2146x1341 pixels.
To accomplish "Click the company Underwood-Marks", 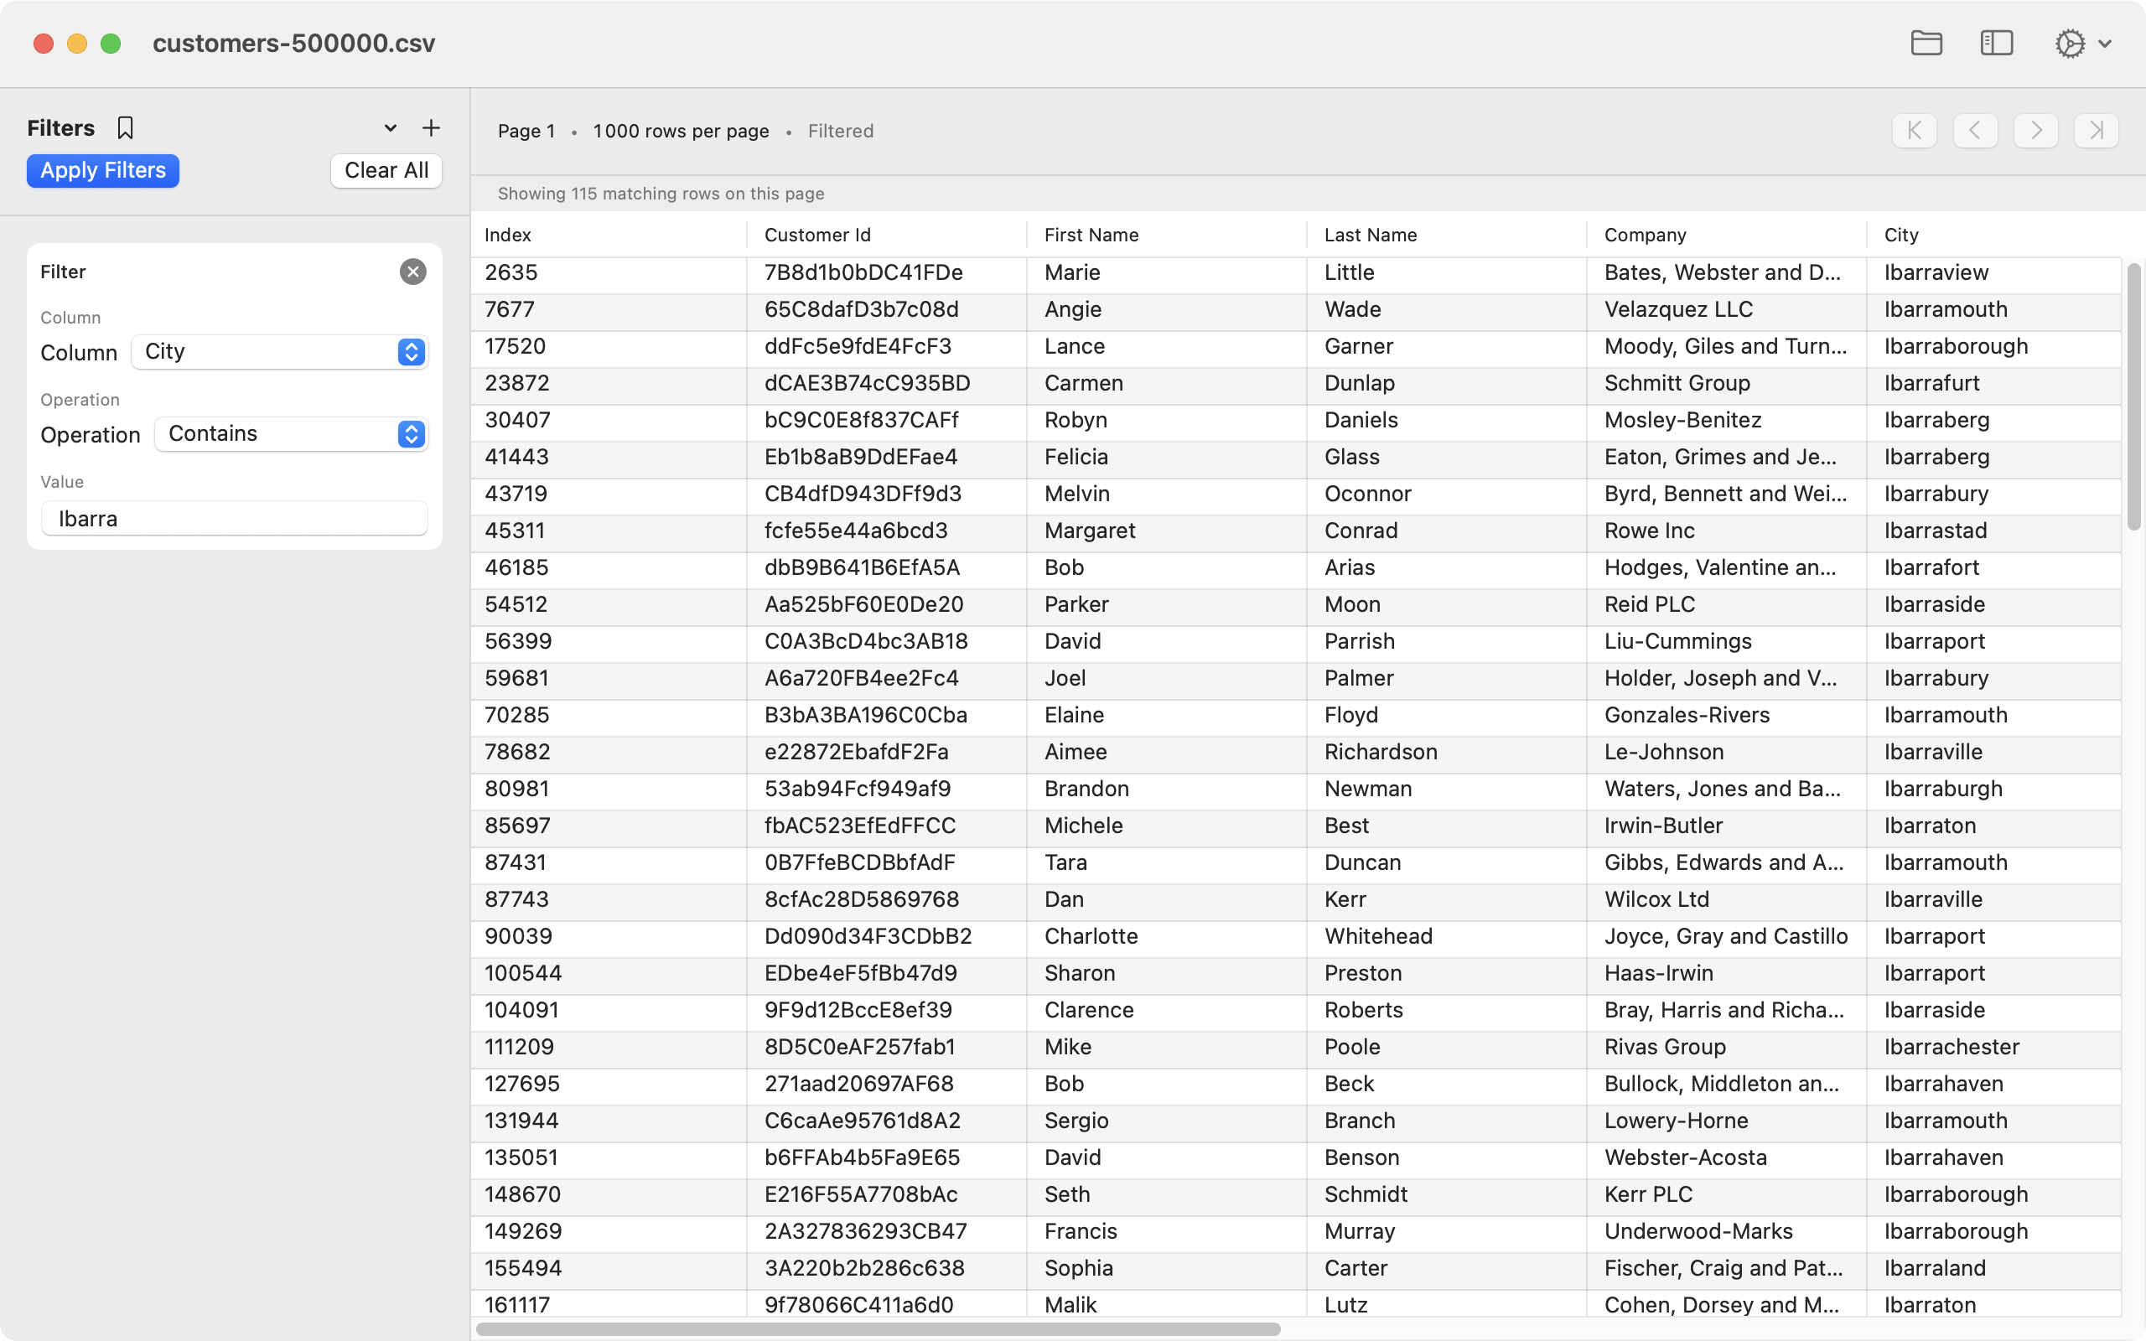I will point(1698,1231).
